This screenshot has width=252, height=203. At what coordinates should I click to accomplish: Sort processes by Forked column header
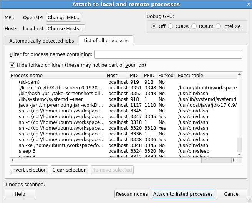166,75
